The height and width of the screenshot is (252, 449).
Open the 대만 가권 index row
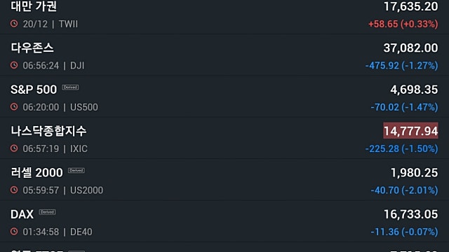(x=224, y=16)
